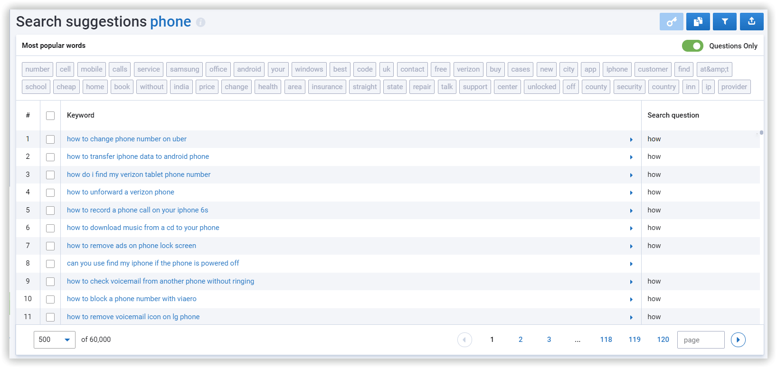Click the export upload icon button
The height and width of the screenshot is (368, 777).
751,22
